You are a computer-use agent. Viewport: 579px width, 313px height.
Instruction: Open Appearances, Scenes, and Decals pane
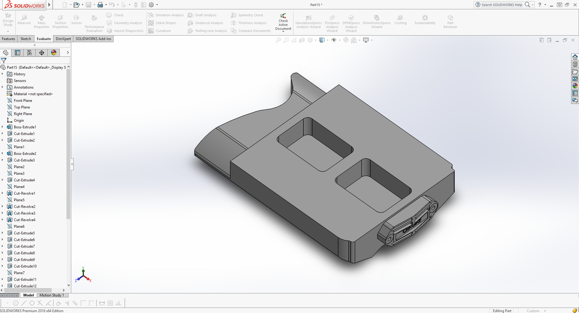pyautogui.click(x=575, y=86)
